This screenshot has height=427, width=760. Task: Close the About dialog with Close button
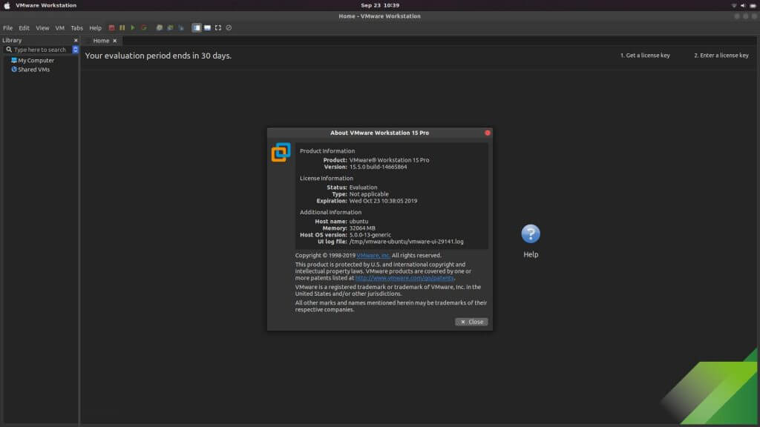(471, 321)
